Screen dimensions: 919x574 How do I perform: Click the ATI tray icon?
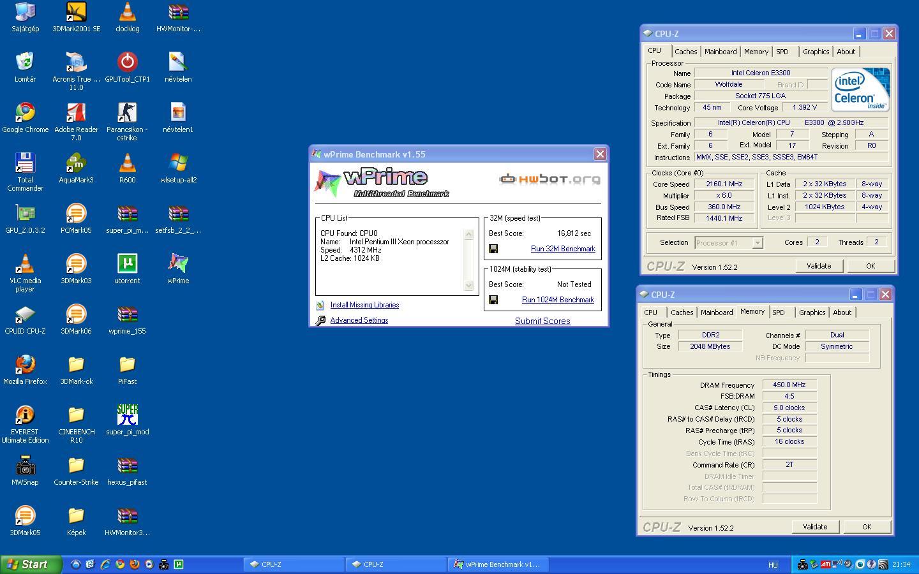[825, 564]
